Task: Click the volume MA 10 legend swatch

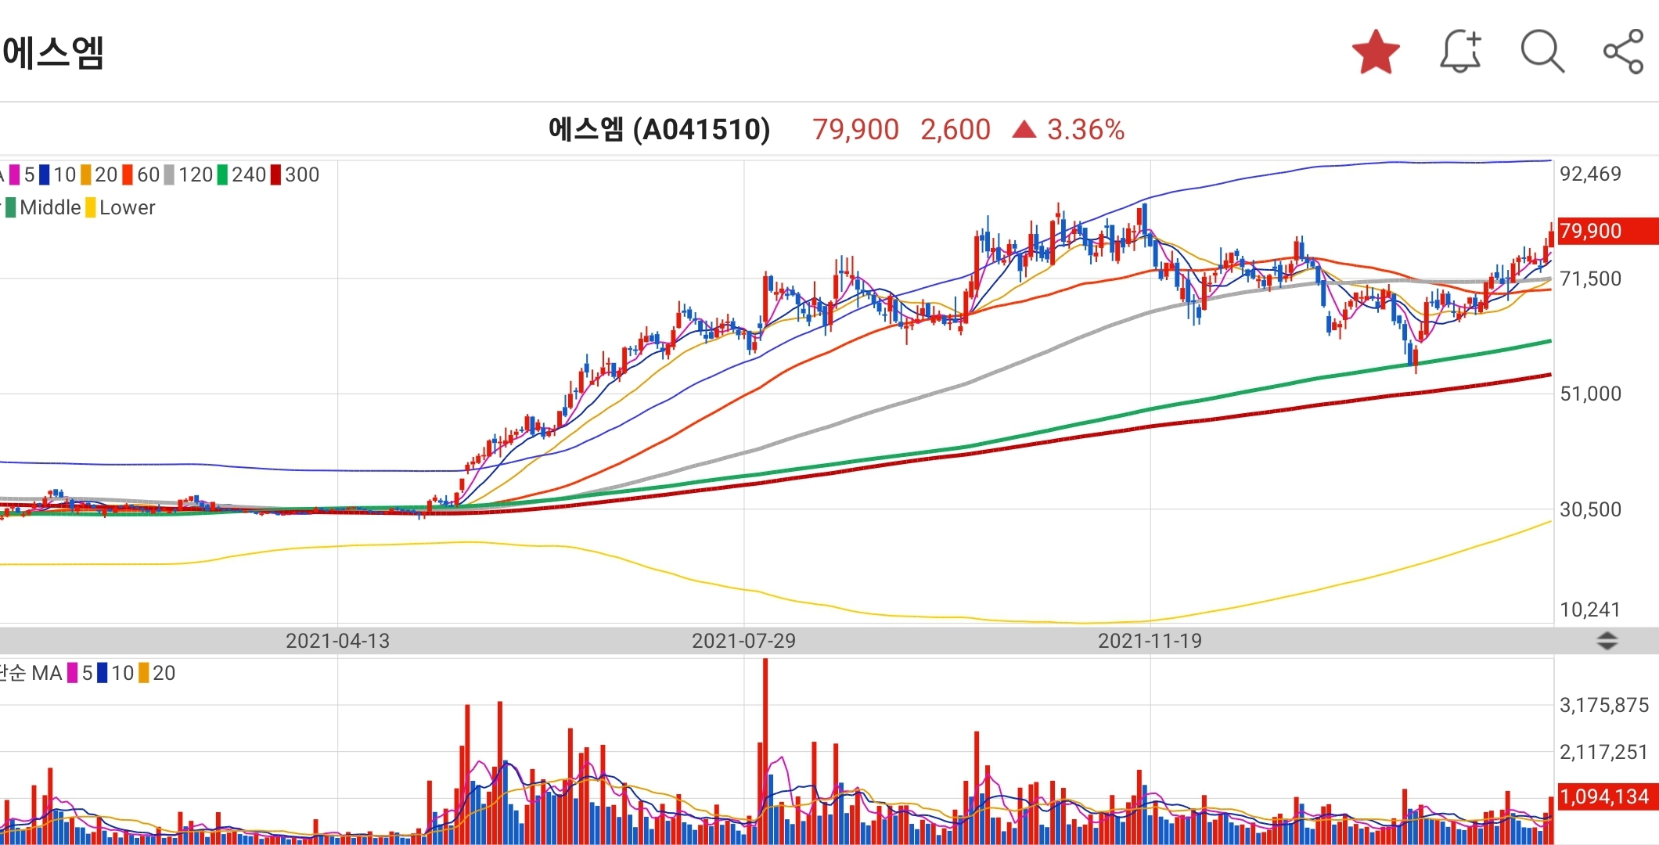Action: click(103, 673)
